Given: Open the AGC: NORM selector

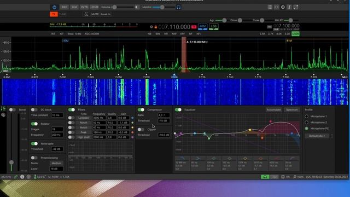Looking at the screenshot, I should click(92, 34).
